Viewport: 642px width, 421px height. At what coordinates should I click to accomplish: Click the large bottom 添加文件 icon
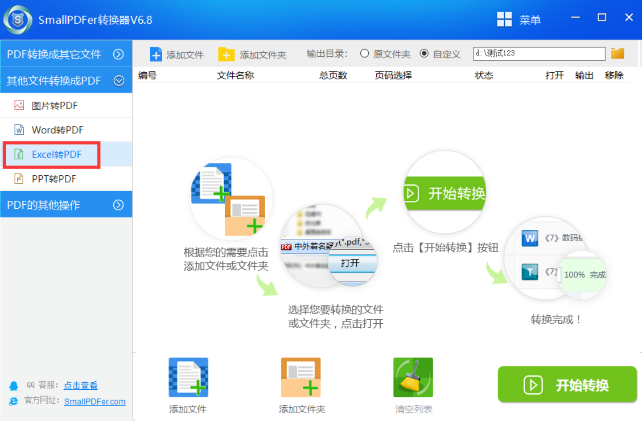188,377
